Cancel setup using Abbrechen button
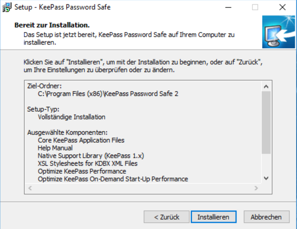This screenshot has height=229, width=297. [x=266, y=217]
